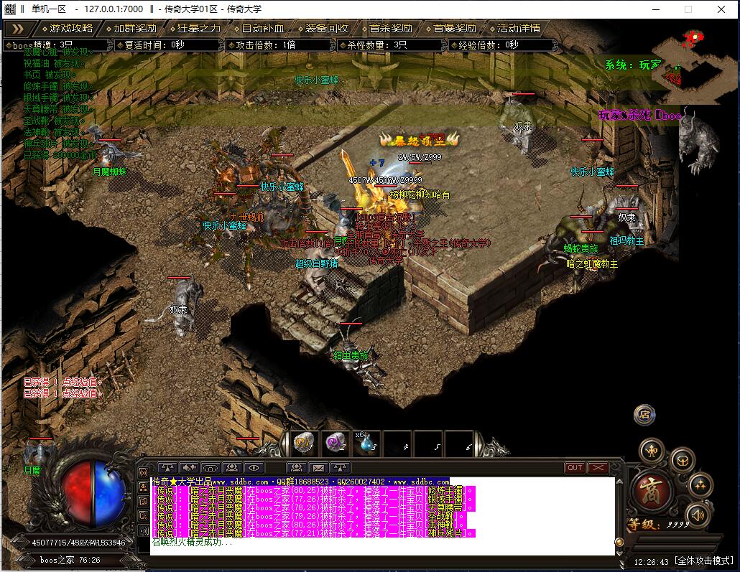Click the 杀怪数量 counter in status bar
The height and width of the screenshot is (572, 740).
coord(392,45)
